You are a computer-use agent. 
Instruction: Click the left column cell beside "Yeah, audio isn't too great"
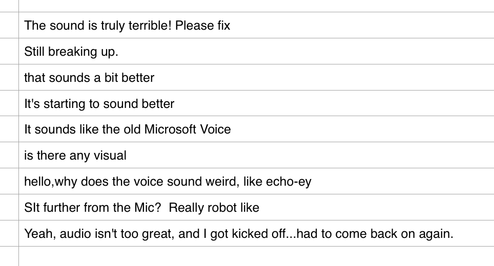point(9,233)
